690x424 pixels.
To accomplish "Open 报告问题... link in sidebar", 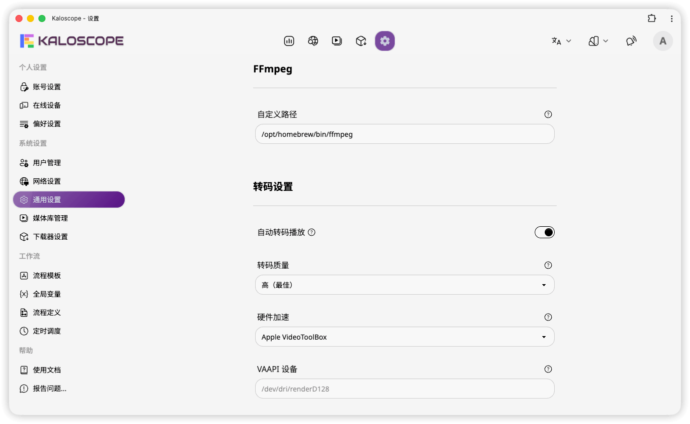I will (x=69, y=389).
